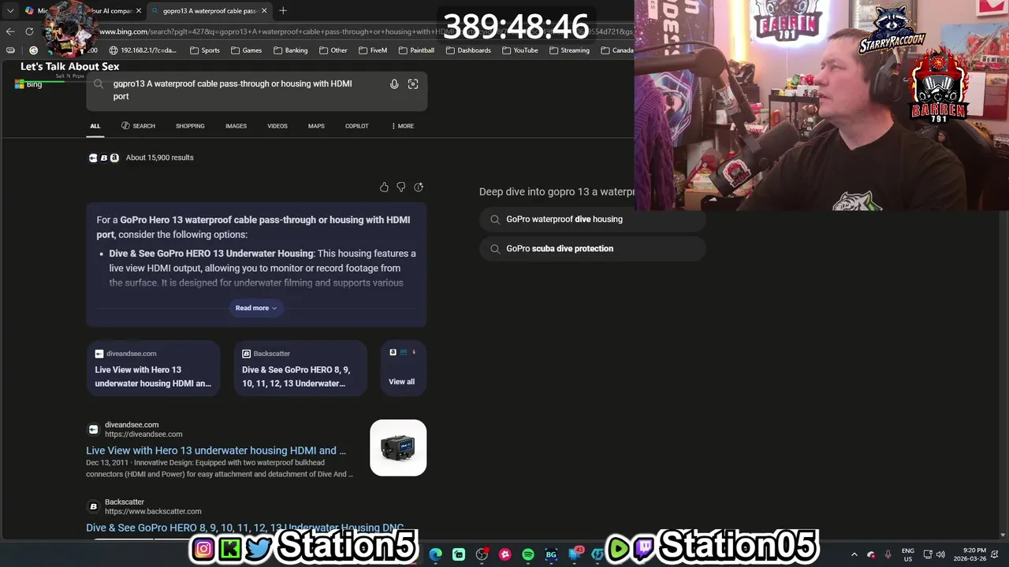Give thumbs down to the AI answer

(401, 187)
